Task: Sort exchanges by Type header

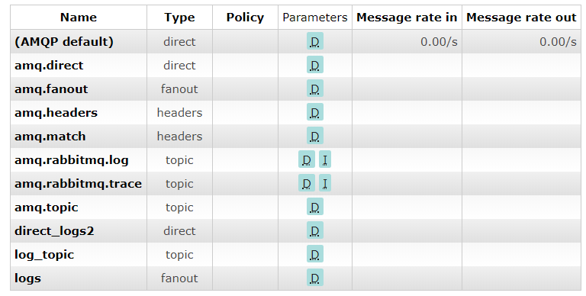Action: [179, 18]
